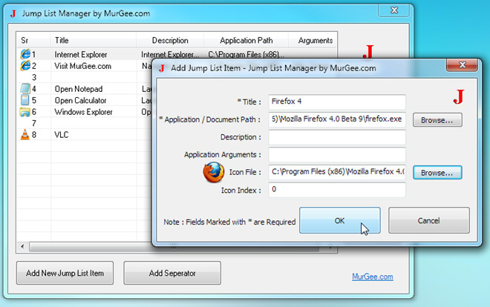Click the Notepad icon in row 4

25,88
